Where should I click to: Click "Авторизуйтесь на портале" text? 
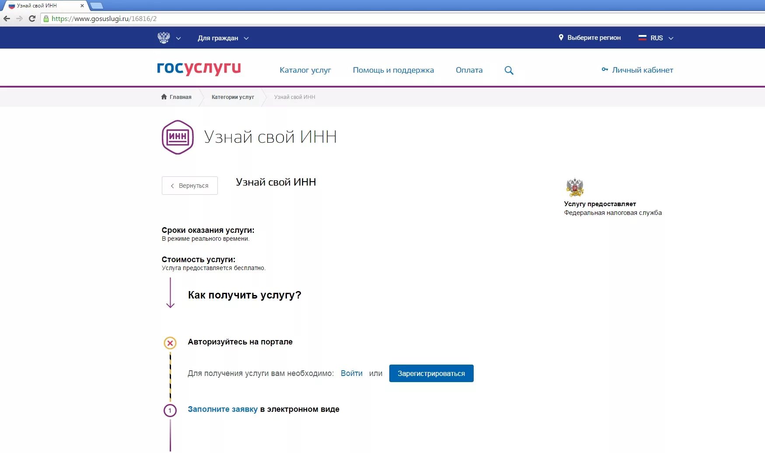click(240, 342)
